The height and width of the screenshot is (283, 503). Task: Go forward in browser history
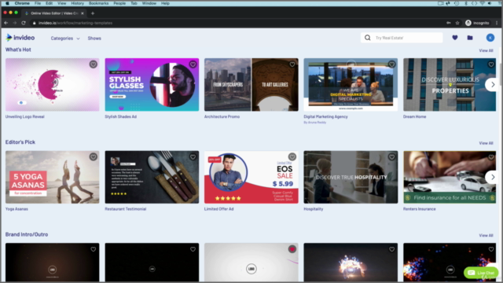(x=14, y=23)
